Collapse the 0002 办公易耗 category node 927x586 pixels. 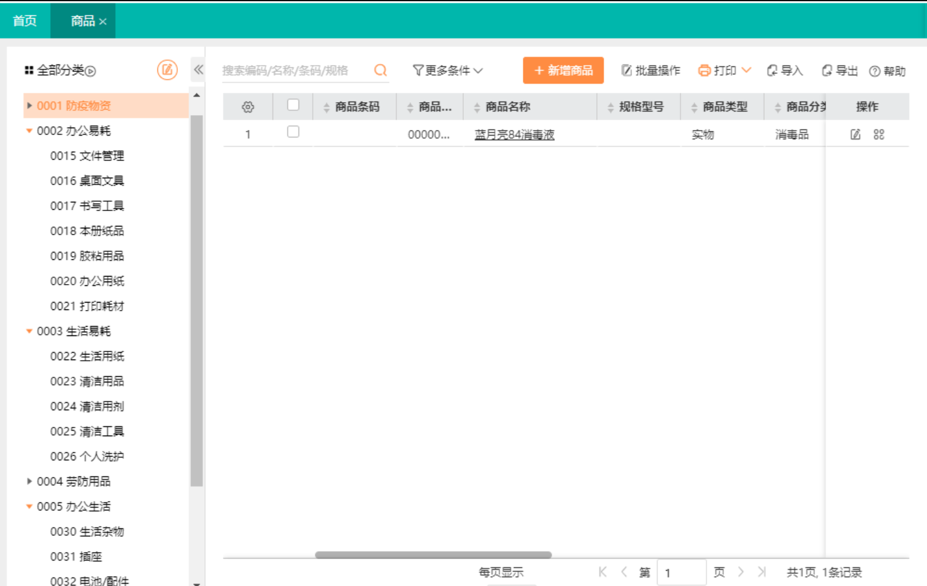29,131
